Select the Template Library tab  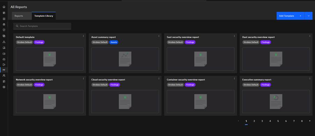point(44,16)
